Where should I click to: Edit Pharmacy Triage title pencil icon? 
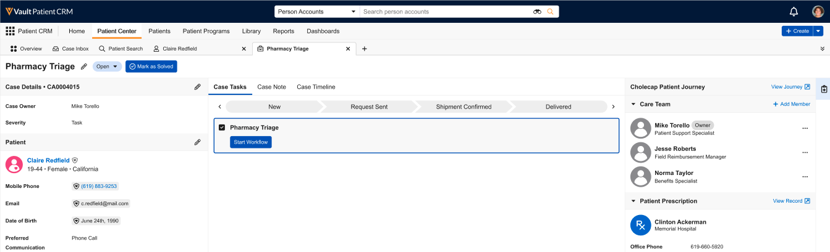point(84,67)
